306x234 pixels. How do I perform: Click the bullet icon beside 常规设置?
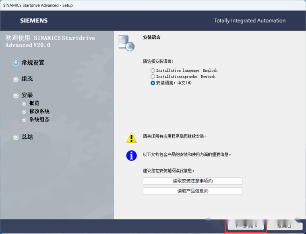pyautogui.click(x=16, y=63)
